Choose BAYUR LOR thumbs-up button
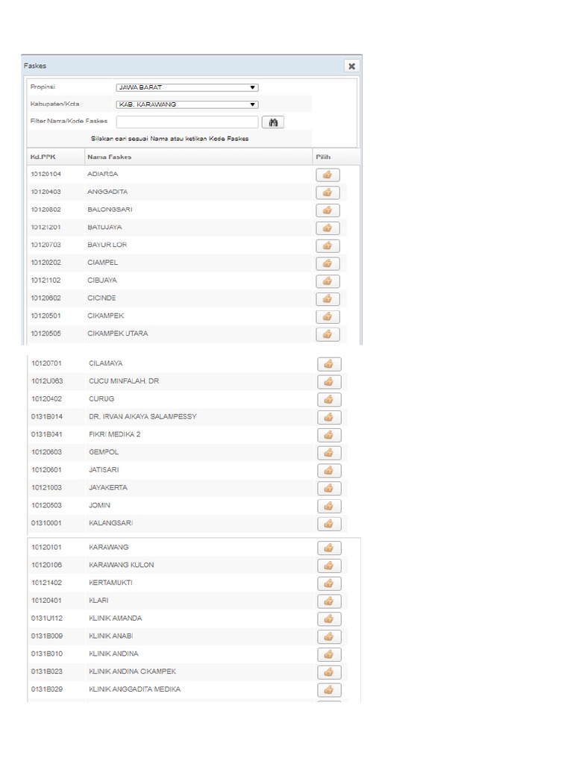The width and height of the screenshot is (573, 764). [x=328, y=245]
